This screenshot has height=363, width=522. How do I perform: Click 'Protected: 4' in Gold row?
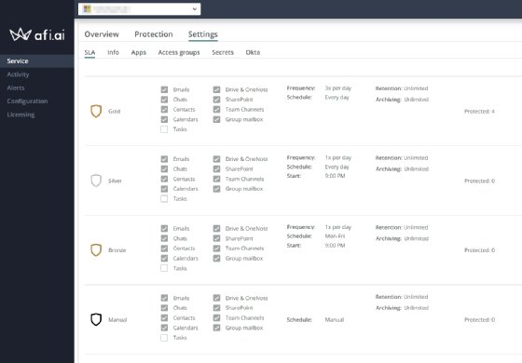click(479, 112)
